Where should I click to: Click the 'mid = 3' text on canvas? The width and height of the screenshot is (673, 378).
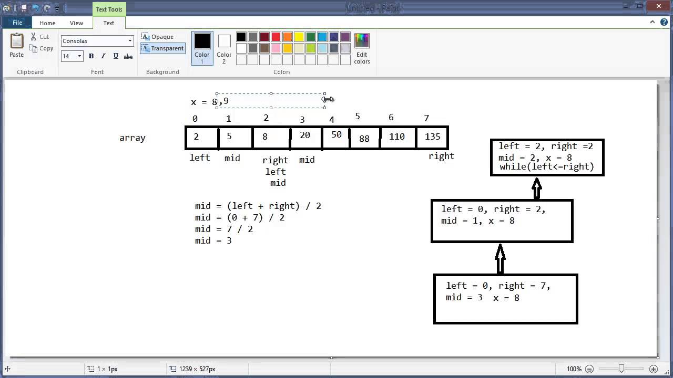point(213,240)
